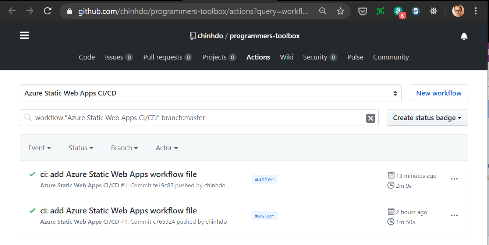This screenshot has width=489, height=245.
Task: Open the Security tab
Action: pos(320,57)
